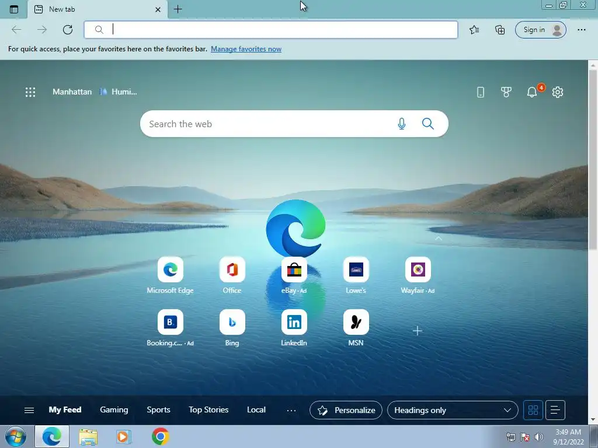This screenshot has width=598, height=448.
Task: Open the Favorites star icon
Action: [x=474, y=30]
